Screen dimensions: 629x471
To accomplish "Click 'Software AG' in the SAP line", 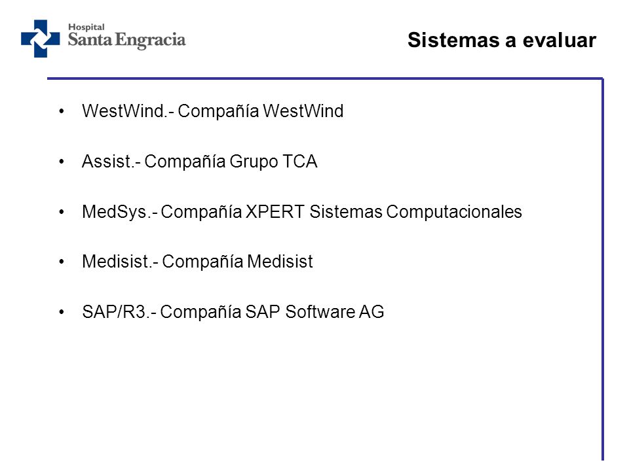I will 335,311.
